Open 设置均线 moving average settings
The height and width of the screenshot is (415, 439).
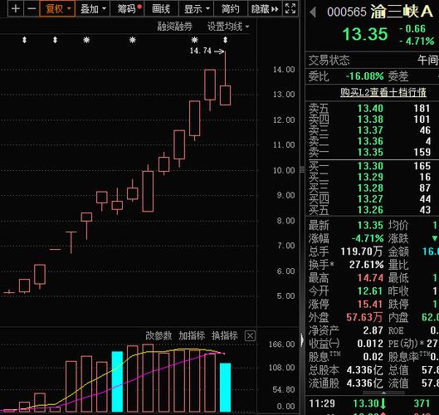click(228, 27)
